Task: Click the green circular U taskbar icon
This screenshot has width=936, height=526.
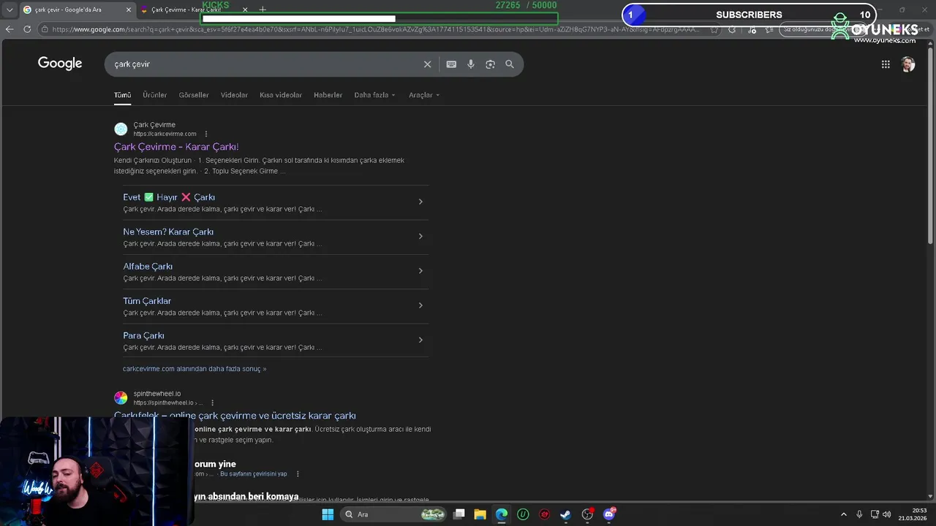Action: (x=523, y=514)
